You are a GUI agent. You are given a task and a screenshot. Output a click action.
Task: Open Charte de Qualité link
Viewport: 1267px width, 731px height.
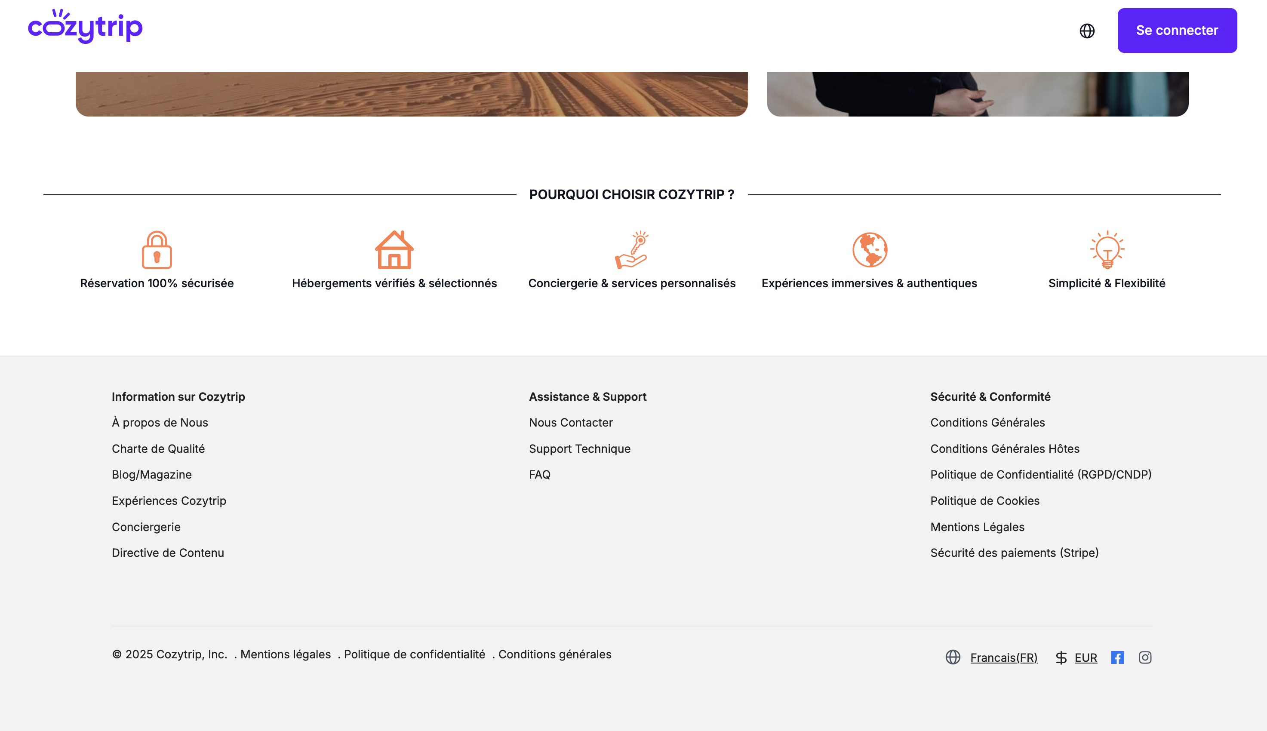coord(158,448)
